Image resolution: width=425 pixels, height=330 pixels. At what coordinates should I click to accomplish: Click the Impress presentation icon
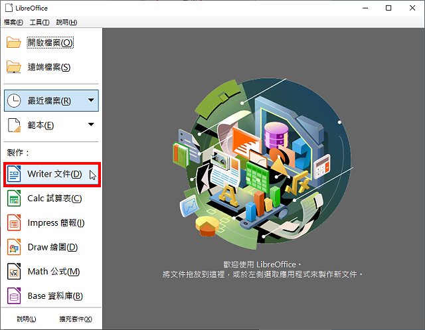tap(14, 222)
